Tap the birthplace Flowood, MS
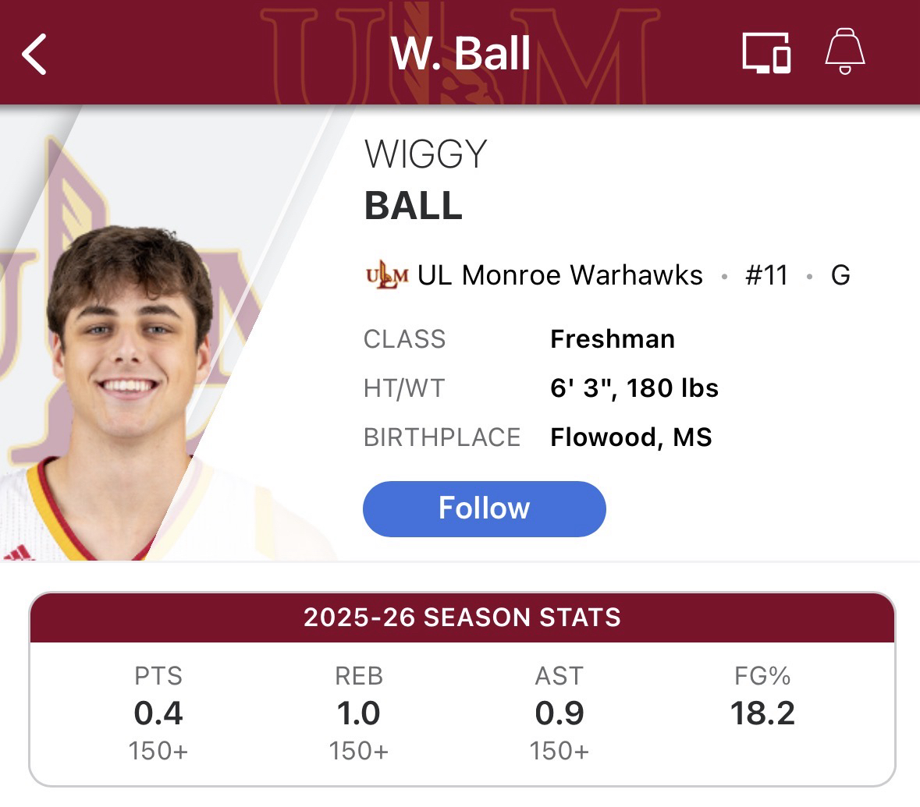 point(631,437)
